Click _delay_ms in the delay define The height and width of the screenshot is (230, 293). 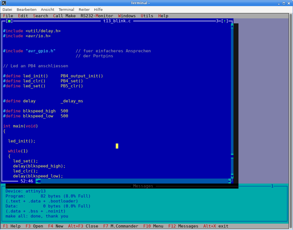(72, 101)
